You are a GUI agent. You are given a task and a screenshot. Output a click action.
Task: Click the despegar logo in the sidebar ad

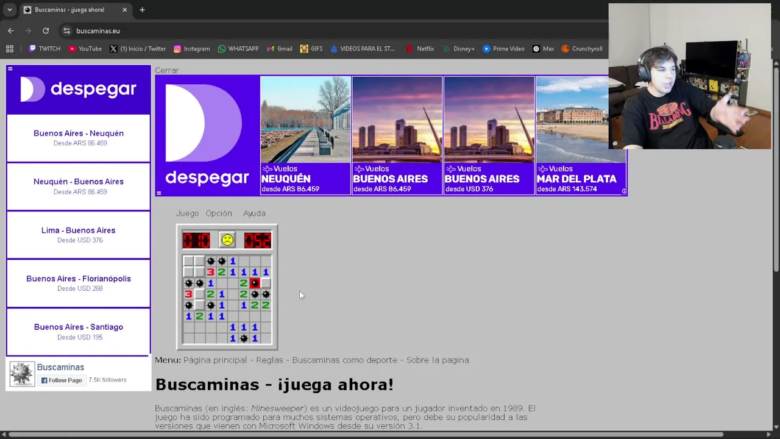coord(79,90)
